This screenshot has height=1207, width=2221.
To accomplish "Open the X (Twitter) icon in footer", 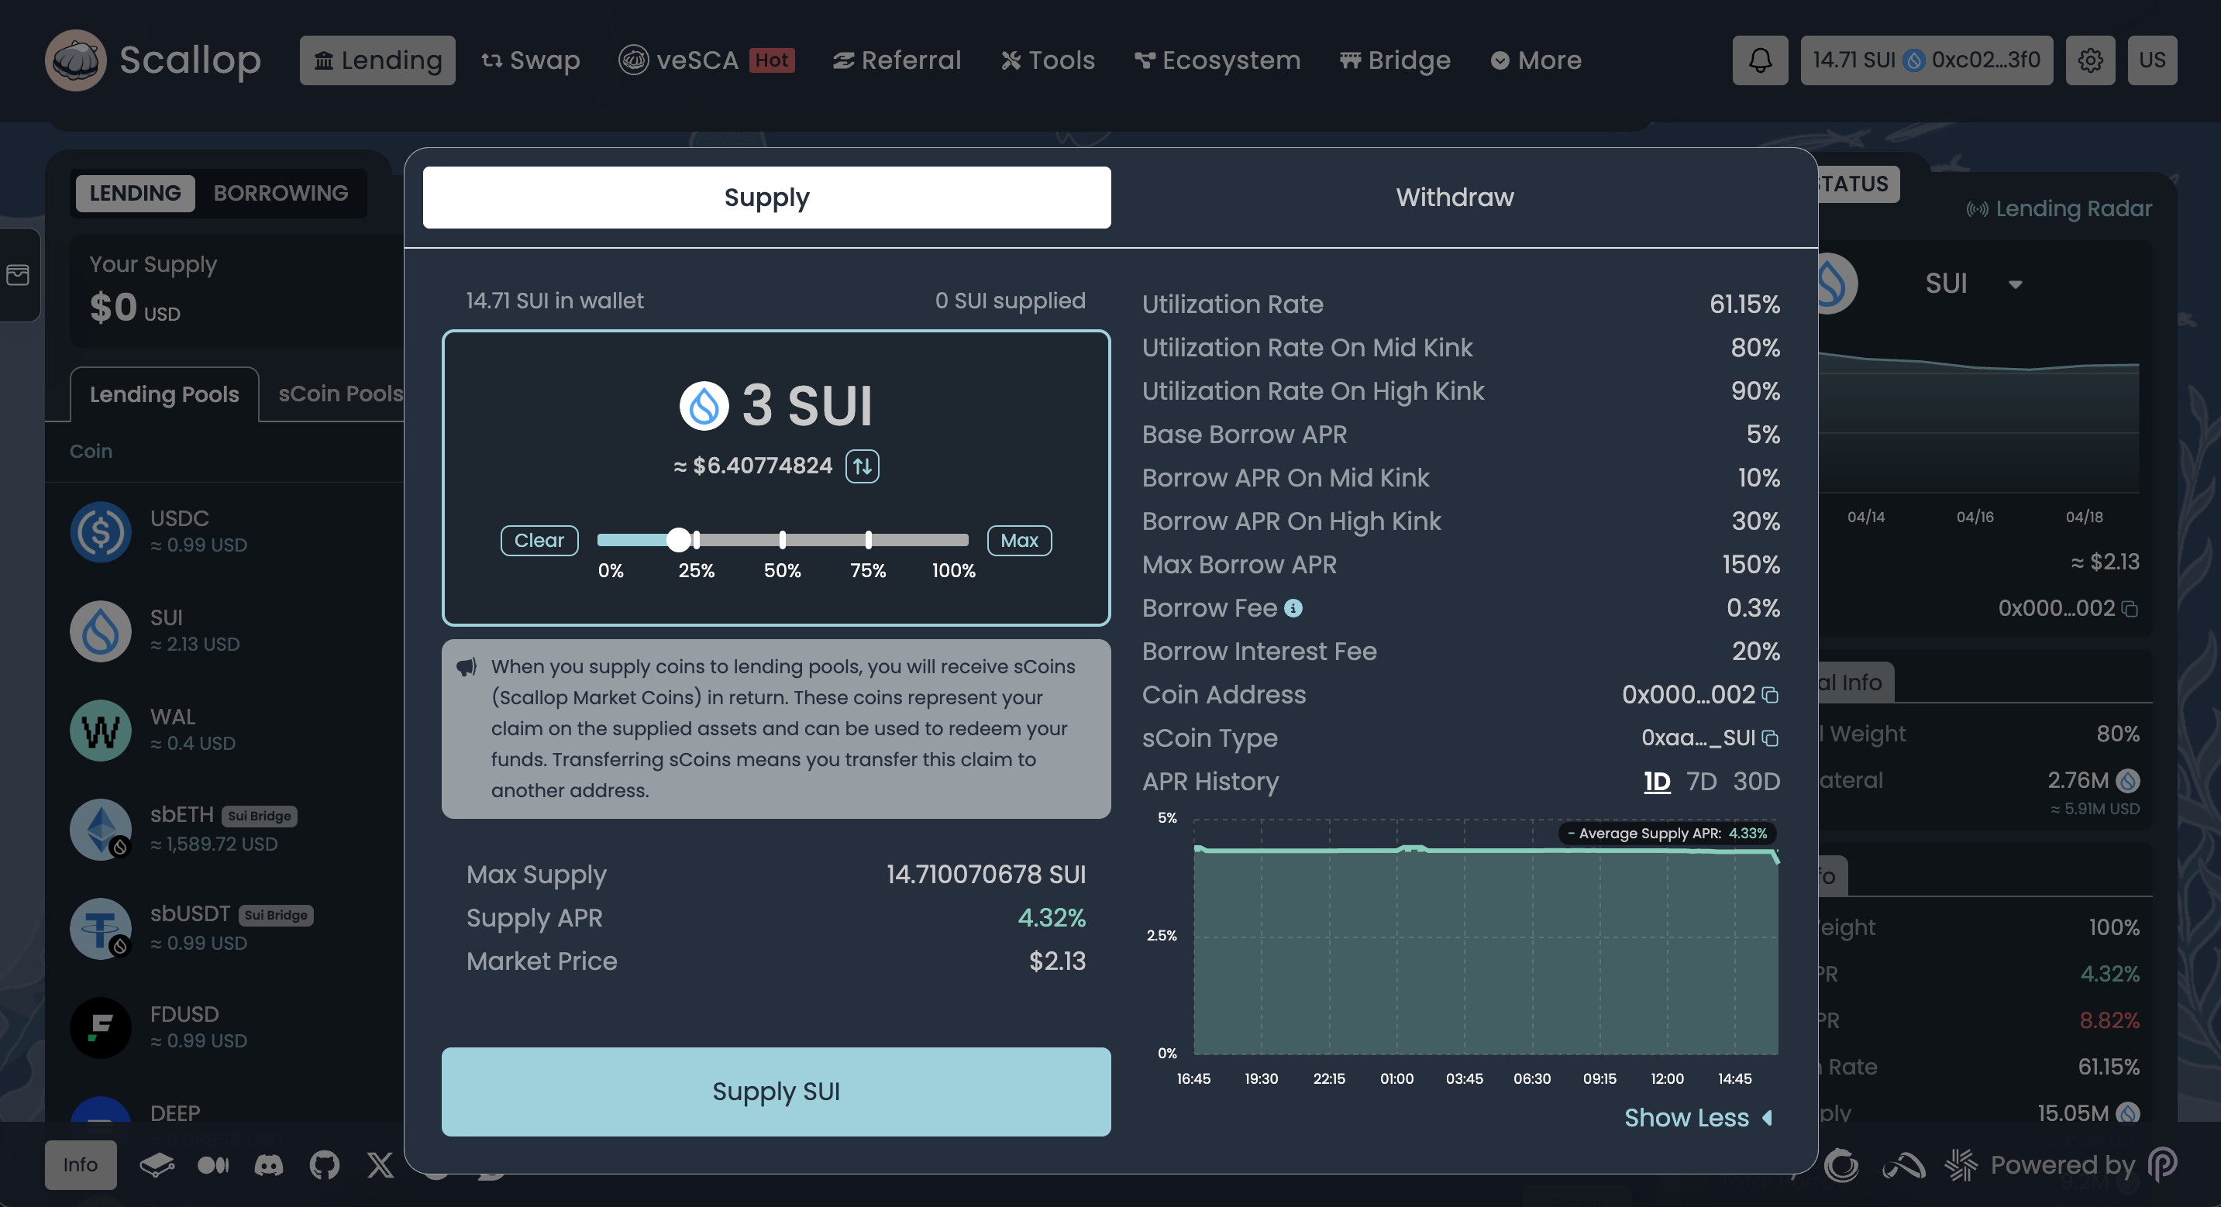I will 380,1164.
